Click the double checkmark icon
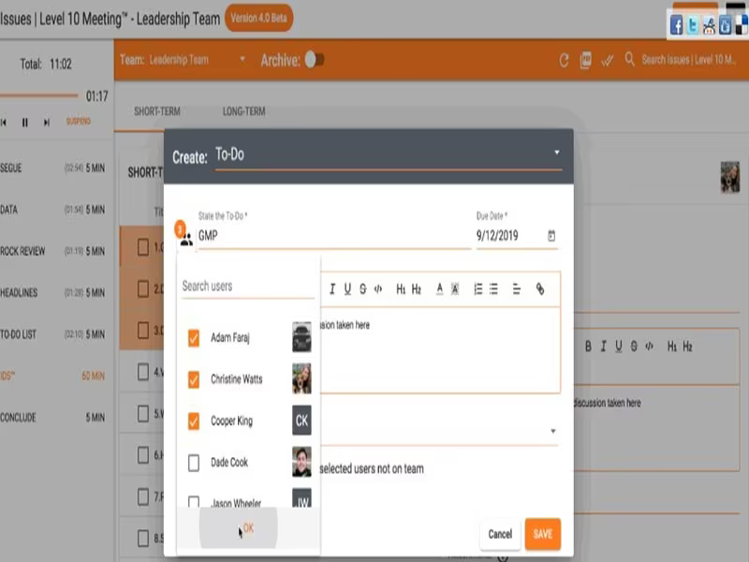749x562 pixels. pos(607,61)
